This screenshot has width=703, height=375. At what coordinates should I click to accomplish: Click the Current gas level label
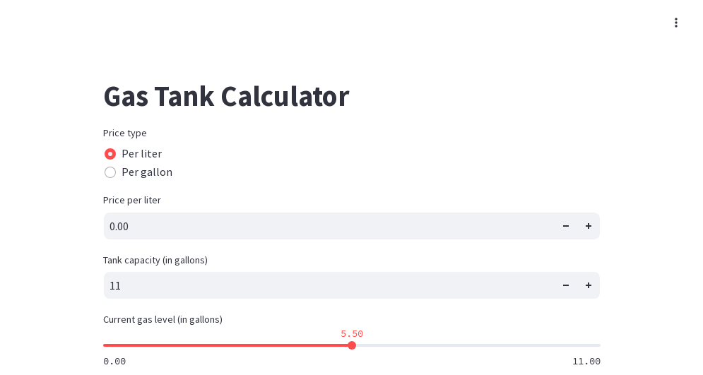click(x=163, y=319)
